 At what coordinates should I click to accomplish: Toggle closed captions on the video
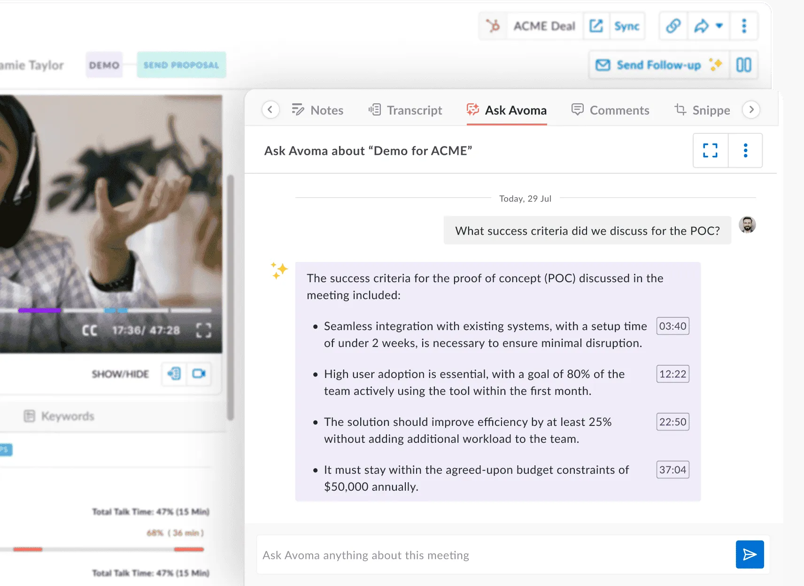click(x=90, y=330)
